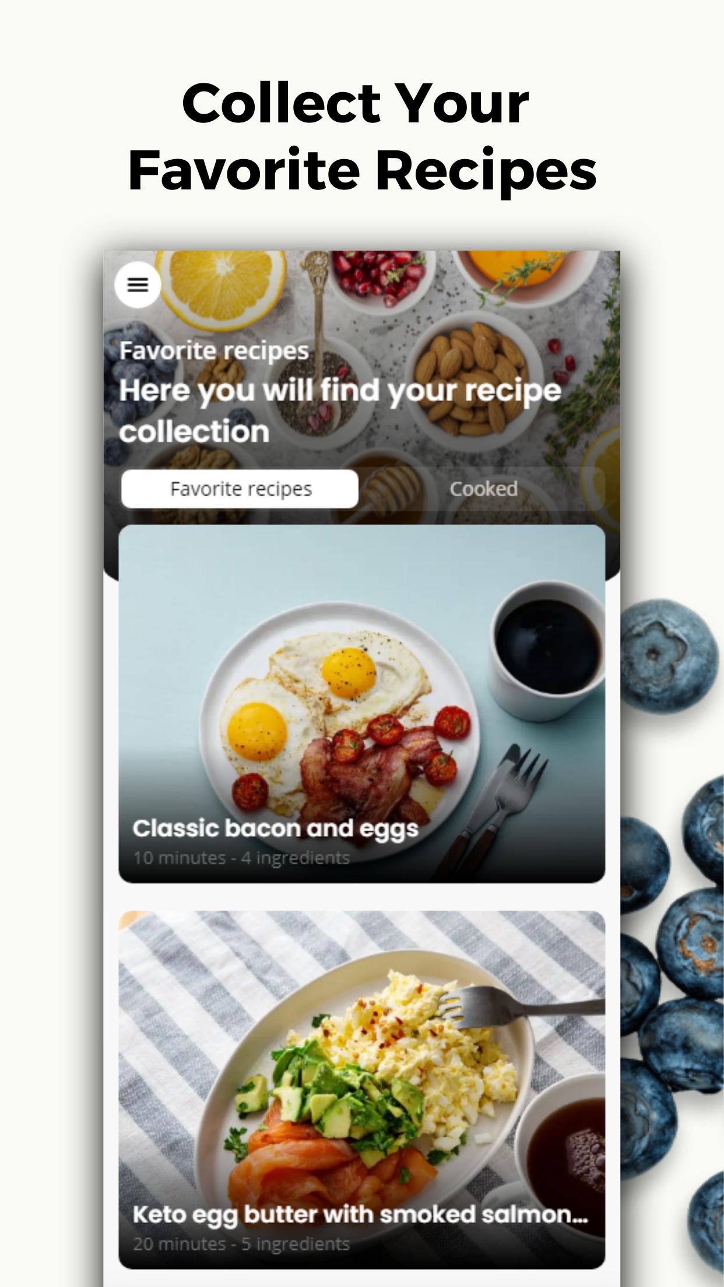The width and height of the screenshot is (724, 1287).
Task: Tap the 20 minutes - 5 ingredients text
Action: [241, 1244]
